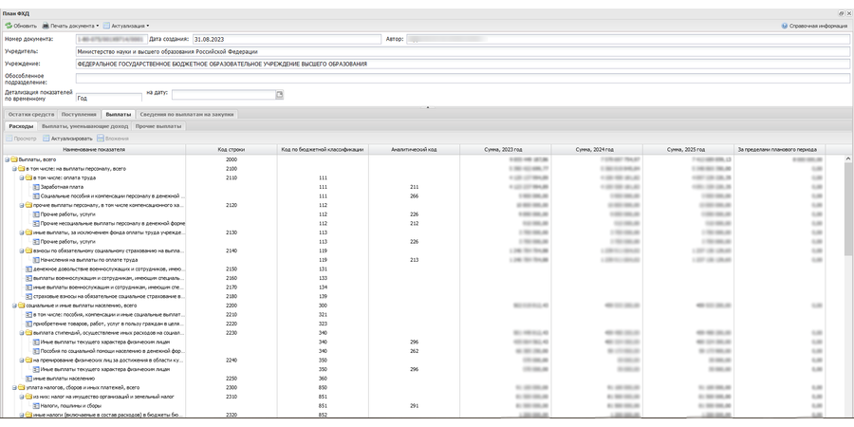Click the icon beside Прочие несоциальные выплаты персоналу
This screenshot has width=854, height=427.
[x=36, y=223]
